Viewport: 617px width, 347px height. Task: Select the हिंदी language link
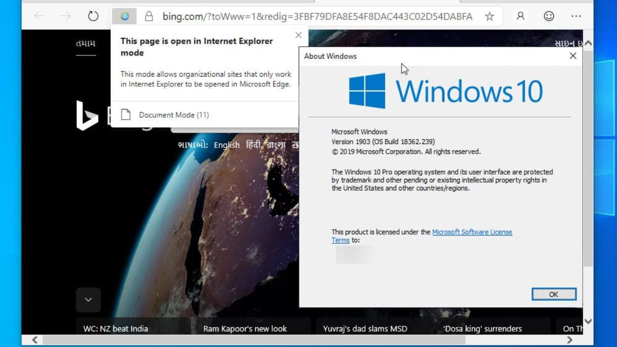(253, 145)
